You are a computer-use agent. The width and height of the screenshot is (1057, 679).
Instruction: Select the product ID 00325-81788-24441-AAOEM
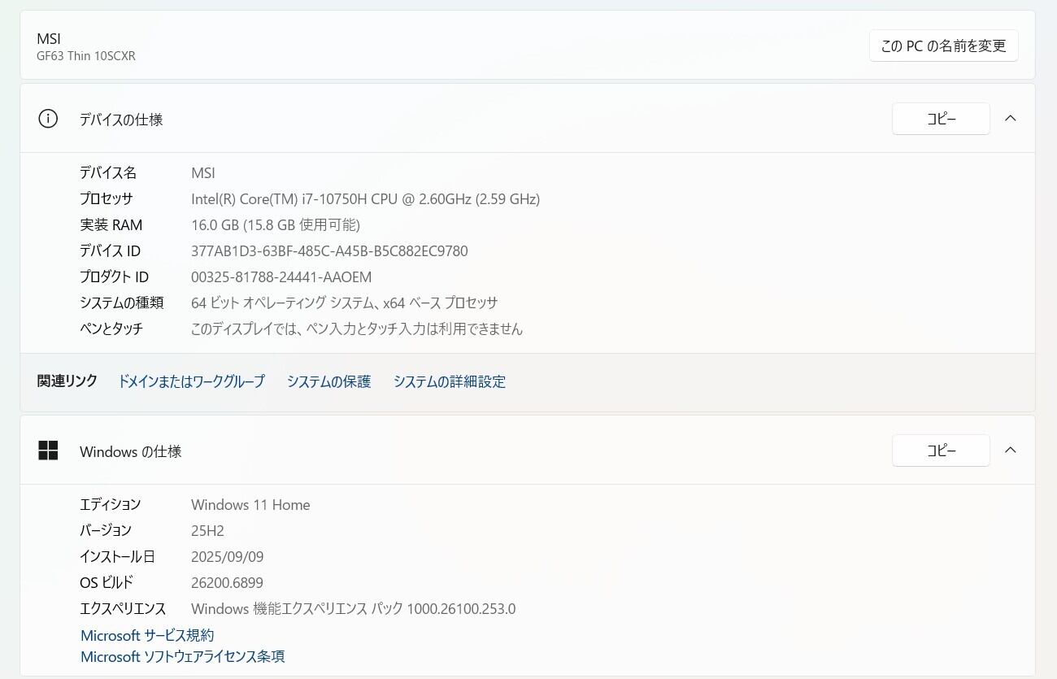coord(281,276)
